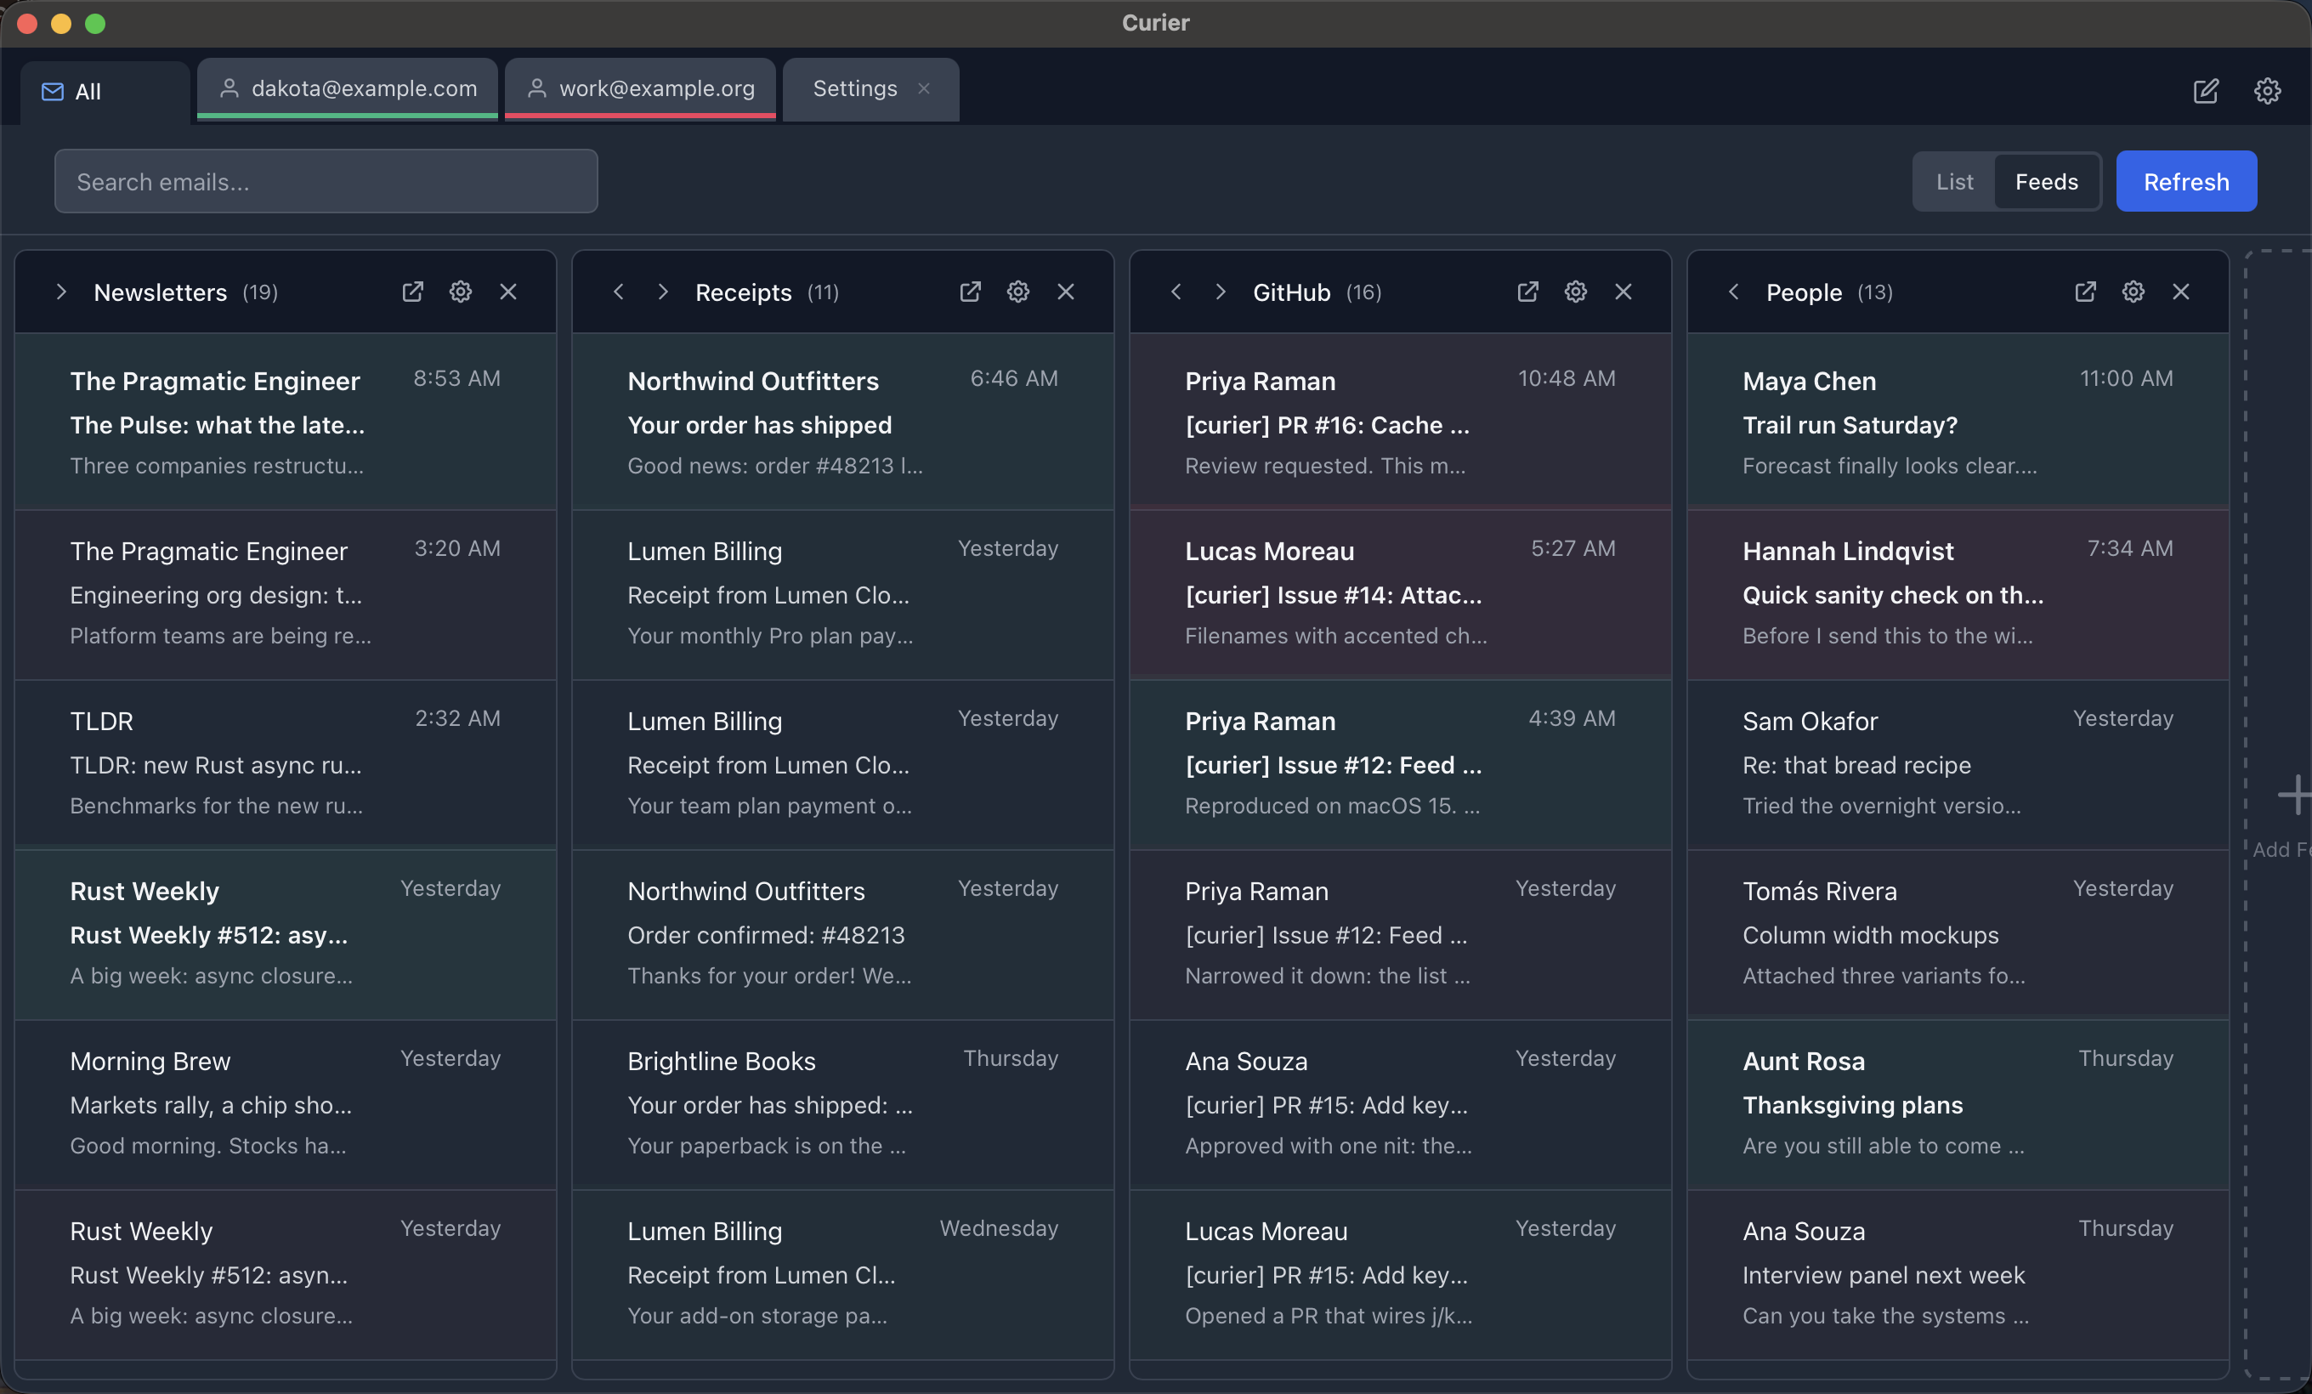Click the plus icon to add a feed
The width and height of the screenshot is (2312, 1394).
point(2293,795)
